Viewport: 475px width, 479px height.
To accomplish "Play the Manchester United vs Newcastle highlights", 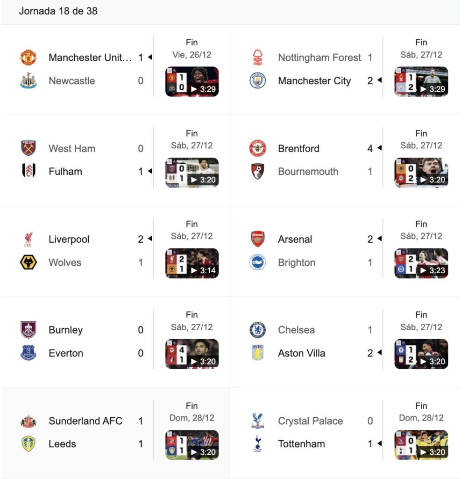I will click(192, 82).
